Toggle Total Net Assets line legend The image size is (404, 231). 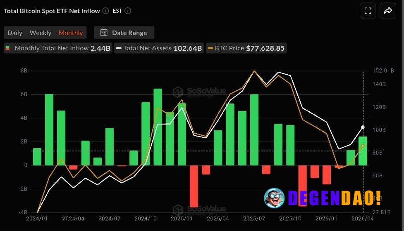point(159,48)
